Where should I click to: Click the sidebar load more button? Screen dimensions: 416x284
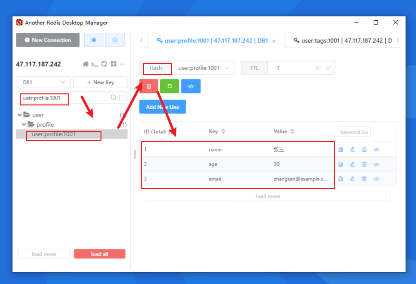[x=44, y=254]
